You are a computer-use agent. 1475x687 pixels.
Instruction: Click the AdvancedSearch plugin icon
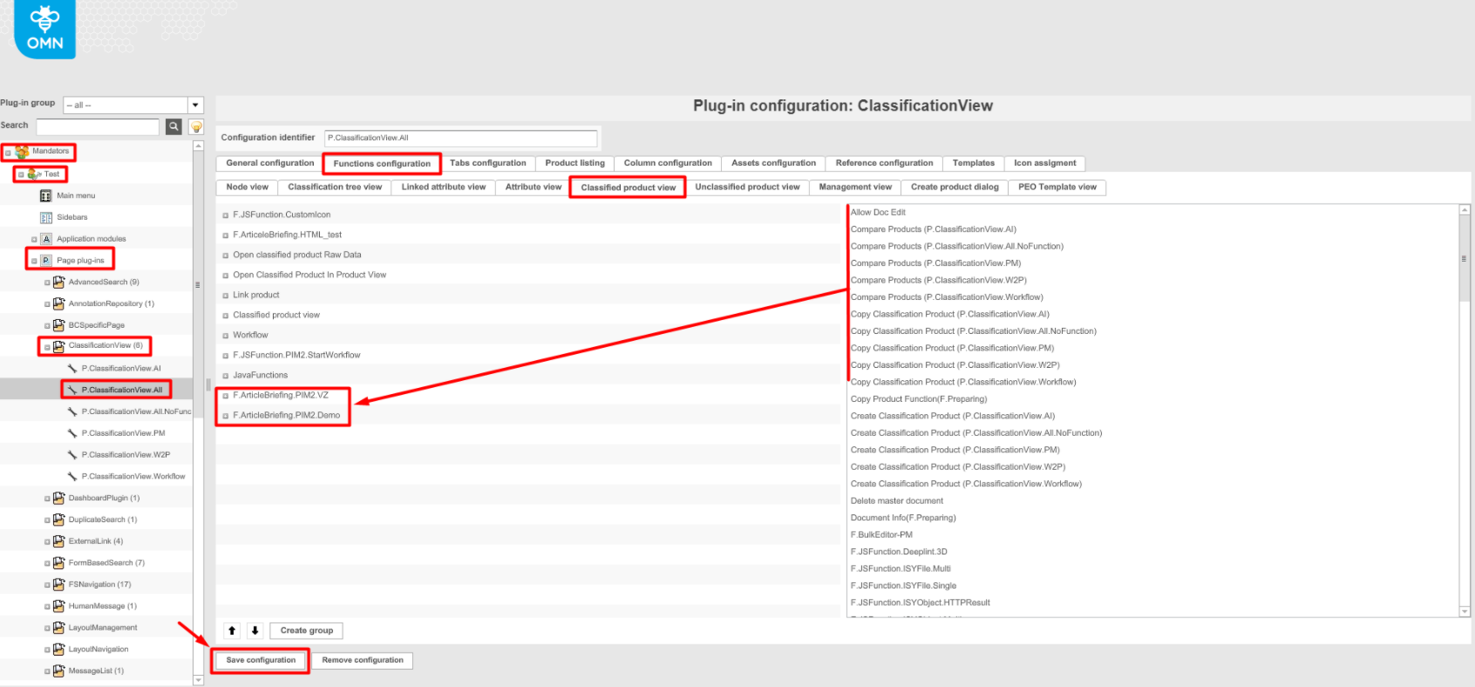click(x=58, y=282)
